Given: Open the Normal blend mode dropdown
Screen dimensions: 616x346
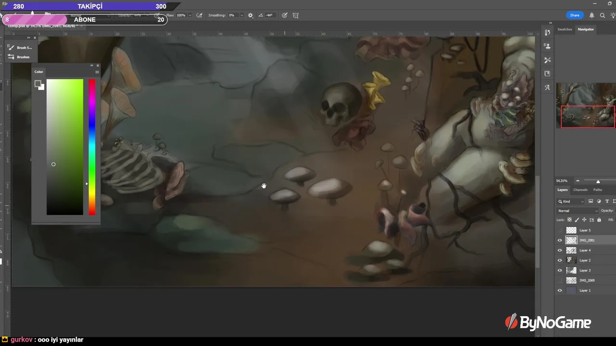Looking at the screenshot, I should 577,210.
